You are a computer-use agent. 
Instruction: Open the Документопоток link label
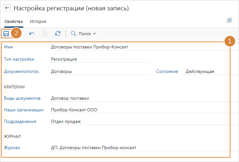coord(21,71)
